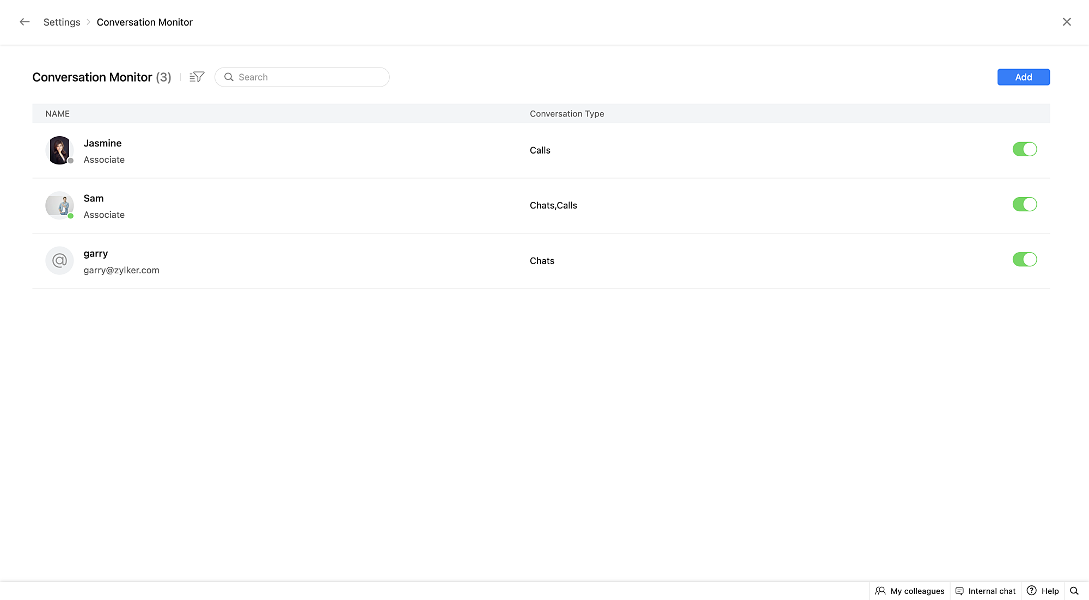This screenshot has height=600, width=1089.
Task: Go to Settings breadcrumb link
Action: [62, 22]
